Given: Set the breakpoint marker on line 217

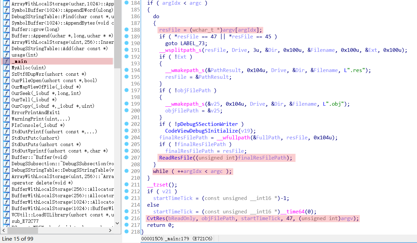Looking at the screenshot, I should [x=127, y=225].
